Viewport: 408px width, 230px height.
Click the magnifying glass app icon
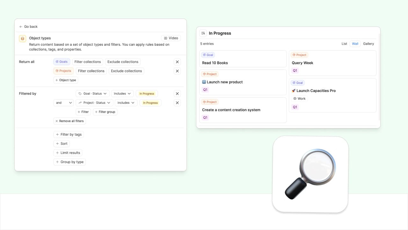point(310,174)
